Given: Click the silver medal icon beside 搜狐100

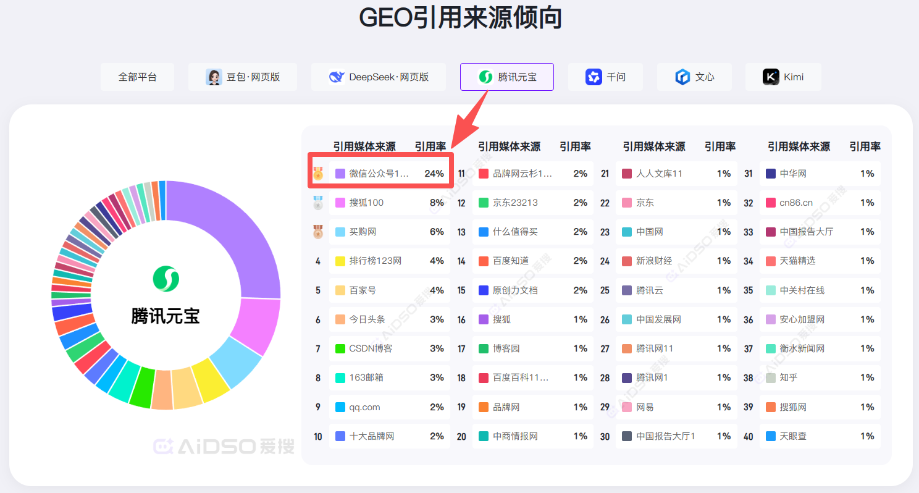Looking at the screenshot, I should 318,203.
